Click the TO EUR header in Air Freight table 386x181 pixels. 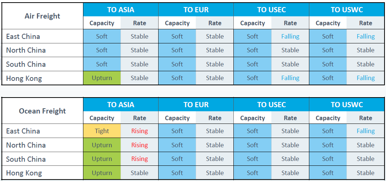(x=196, y=10)
